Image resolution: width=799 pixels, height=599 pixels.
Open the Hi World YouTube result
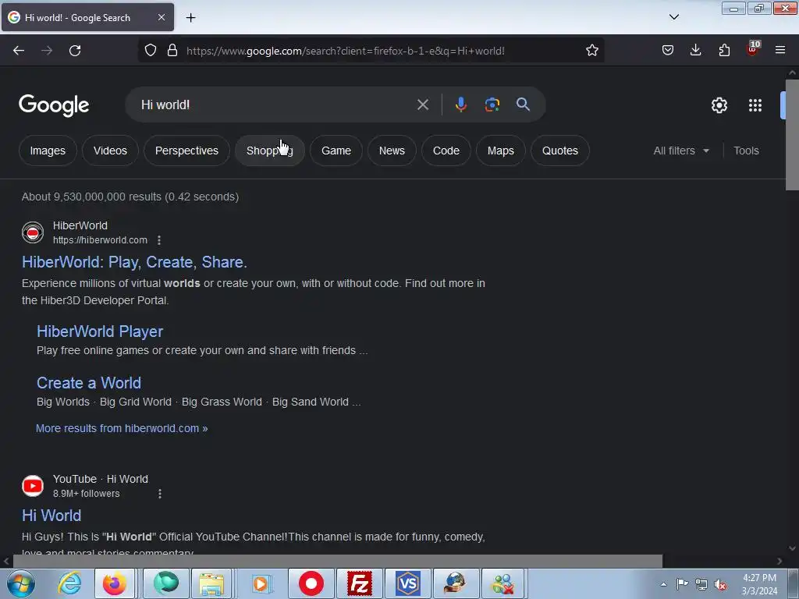tap(51, 516)
